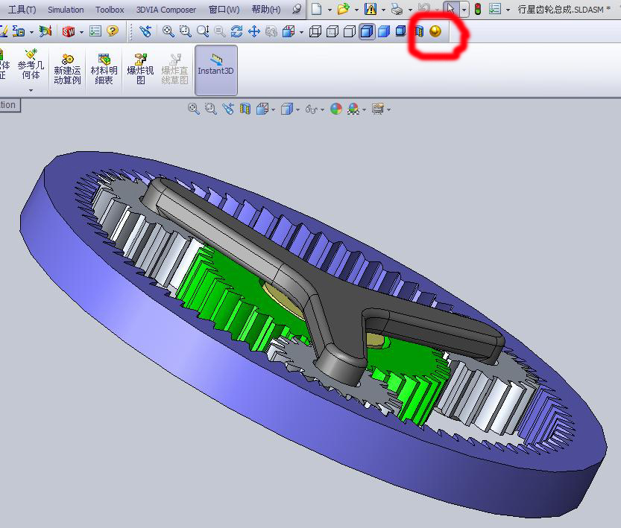Click View Orientation cube icon in upper toolbar
621x528 pixels.
[x=289, y=31]
